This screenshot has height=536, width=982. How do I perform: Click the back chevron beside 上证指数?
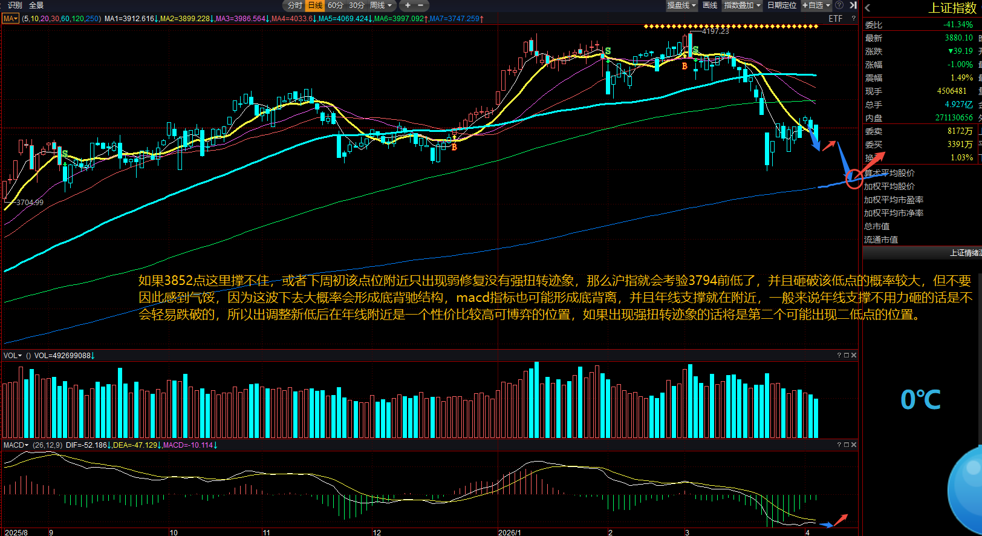pyautogui.click(x=868, y=8)
